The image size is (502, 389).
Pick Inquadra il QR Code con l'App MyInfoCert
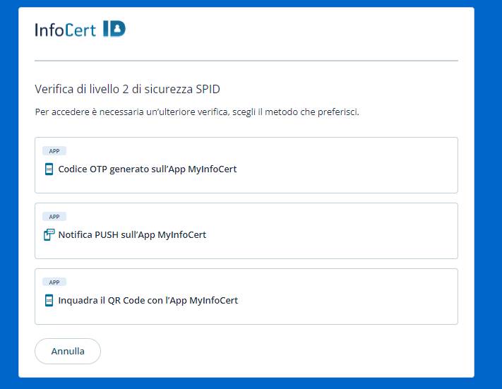148,301
